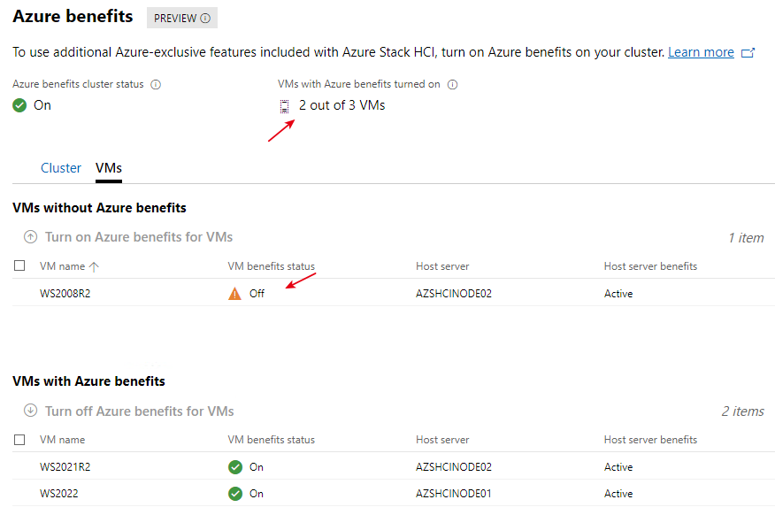This screenshot has width=775, height=515.
Task: Click info icon for Azure benefits cluster status
Action: coord(156,85)
